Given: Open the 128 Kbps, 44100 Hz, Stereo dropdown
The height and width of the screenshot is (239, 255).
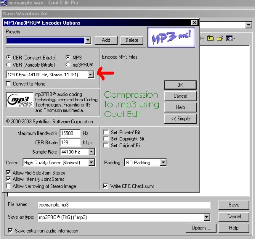Looking at the screenshot, I should pyautogui.click(x=90, y=75).
